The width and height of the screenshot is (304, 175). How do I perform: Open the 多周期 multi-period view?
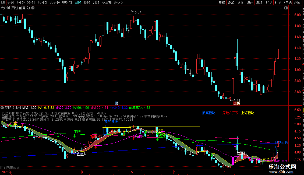(x=107, y=2)
